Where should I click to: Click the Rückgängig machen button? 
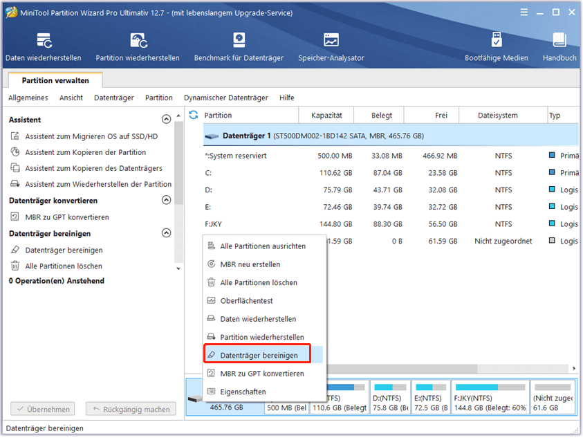tap(131, 409)
